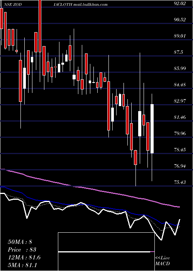The width and height of the screenshot is (193, 271).
Task: Click the 78.45 price axis label
Action: tap(180, 150)
